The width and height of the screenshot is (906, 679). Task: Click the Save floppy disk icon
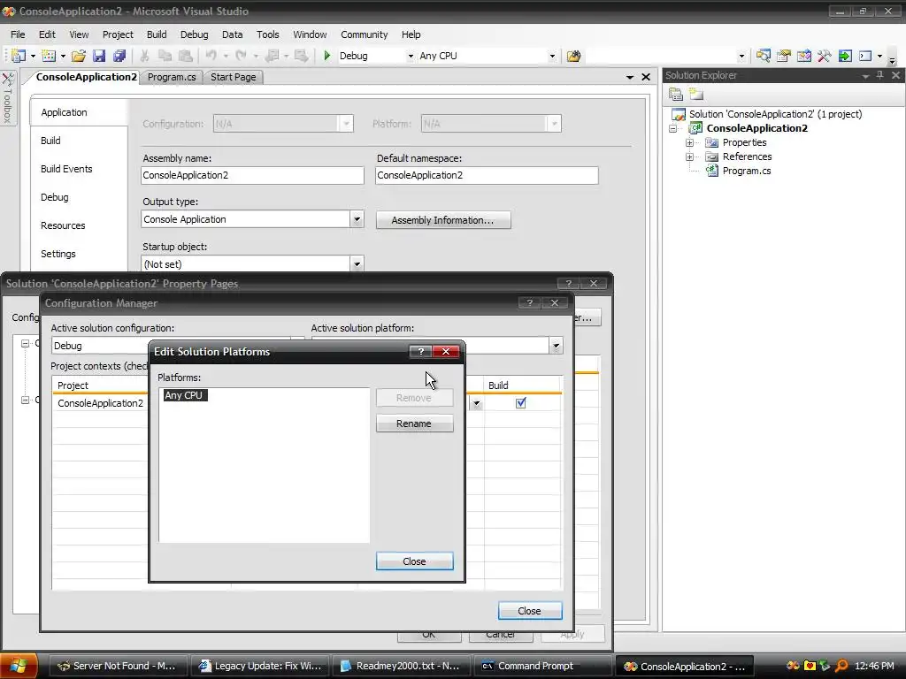point(99,56)
